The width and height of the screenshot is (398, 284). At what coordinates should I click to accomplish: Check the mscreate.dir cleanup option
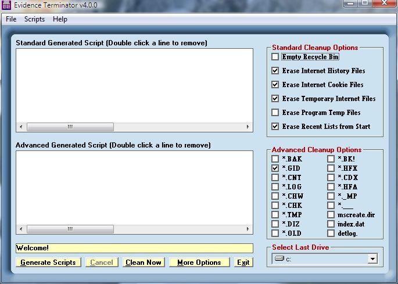[x=331, y=215]
